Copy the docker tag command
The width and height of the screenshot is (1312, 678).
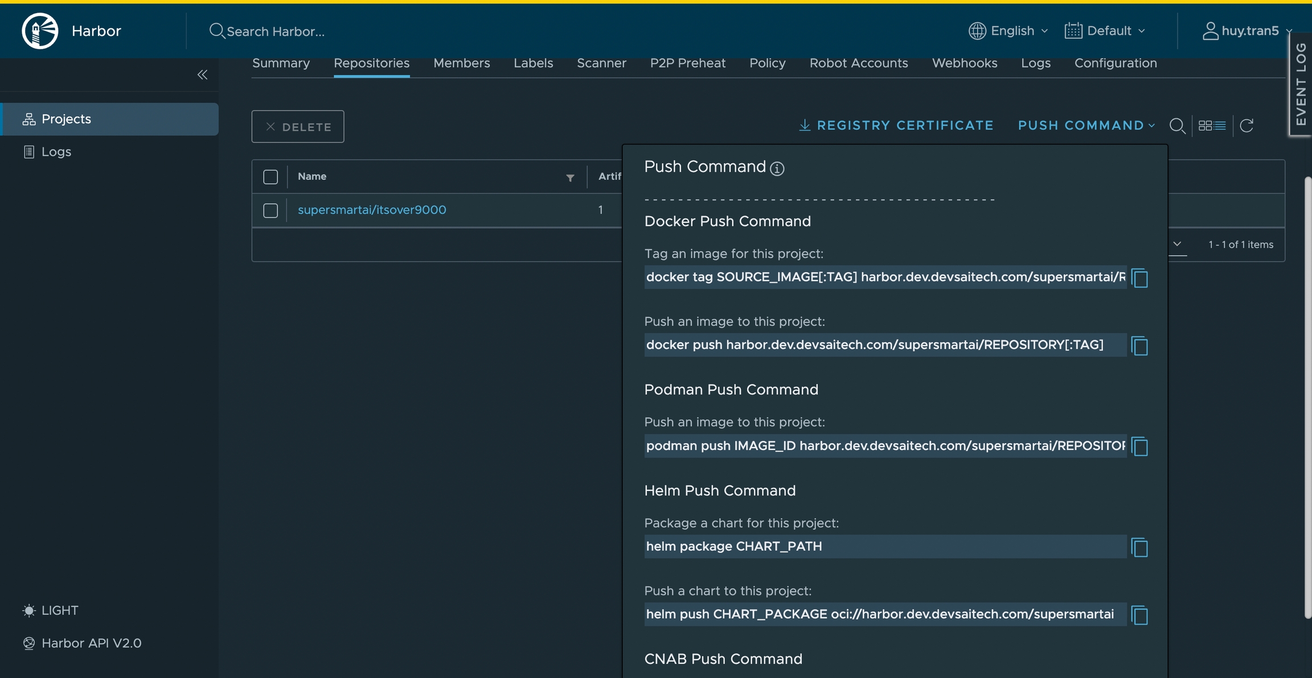1139,278
